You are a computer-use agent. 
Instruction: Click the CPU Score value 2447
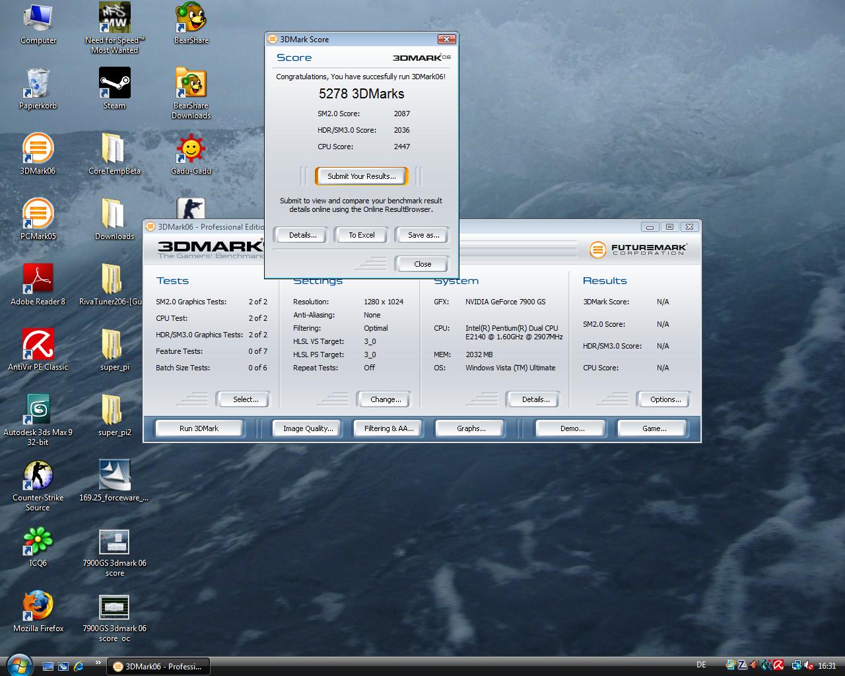point(401,147)
